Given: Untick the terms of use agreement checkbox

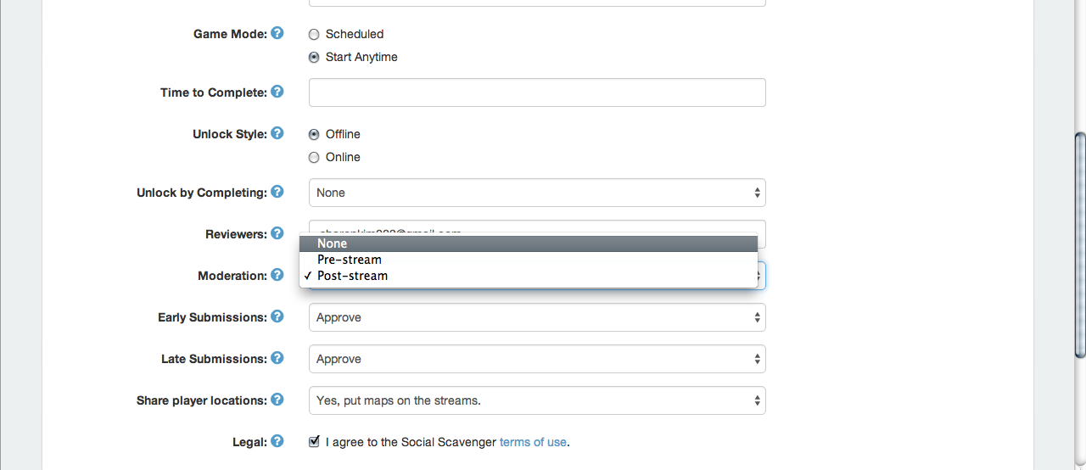Looking at the screenshot, I should point(314,441).
